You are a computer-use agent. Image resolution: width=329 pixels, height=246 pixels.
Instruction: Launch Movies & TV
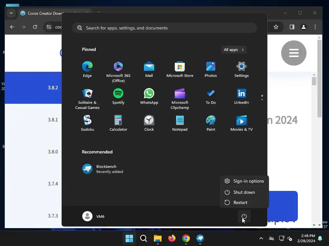pyautogui.click(x=242, y=123)
